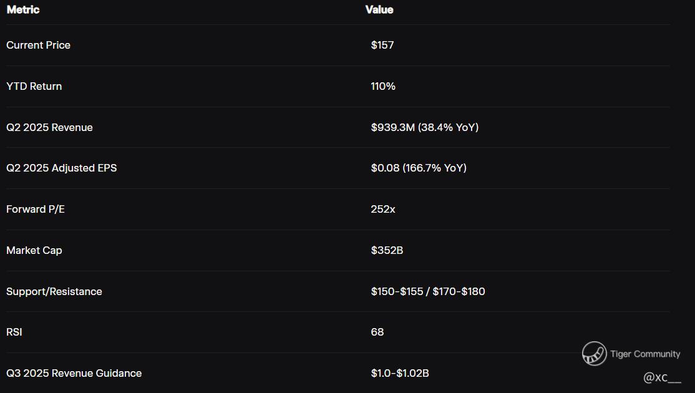Click the 110% YTD return value

(384, 87)
